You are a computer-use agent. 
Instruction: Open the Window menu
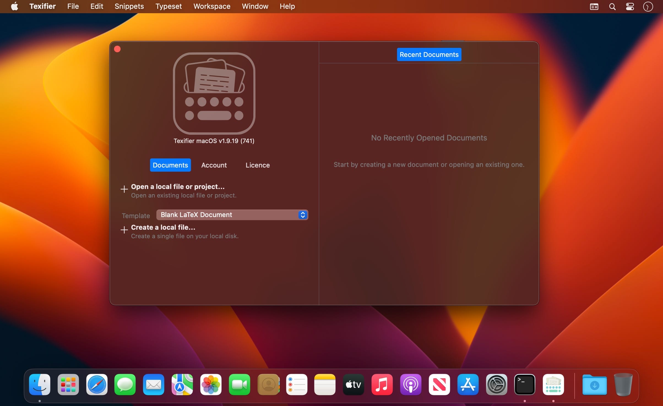click(255, 6)
